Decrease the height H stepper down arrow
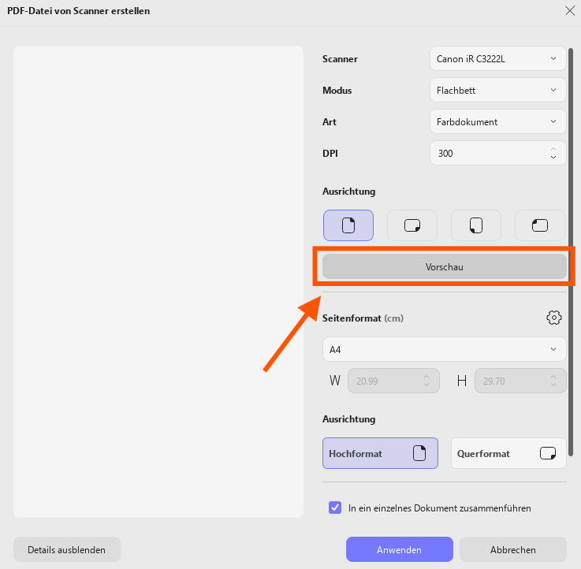Image resolution: width=581 pixels, height=569 pixels. pos(553,385)
